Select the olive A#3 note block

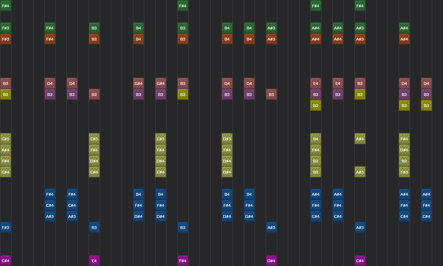(360, 172)
